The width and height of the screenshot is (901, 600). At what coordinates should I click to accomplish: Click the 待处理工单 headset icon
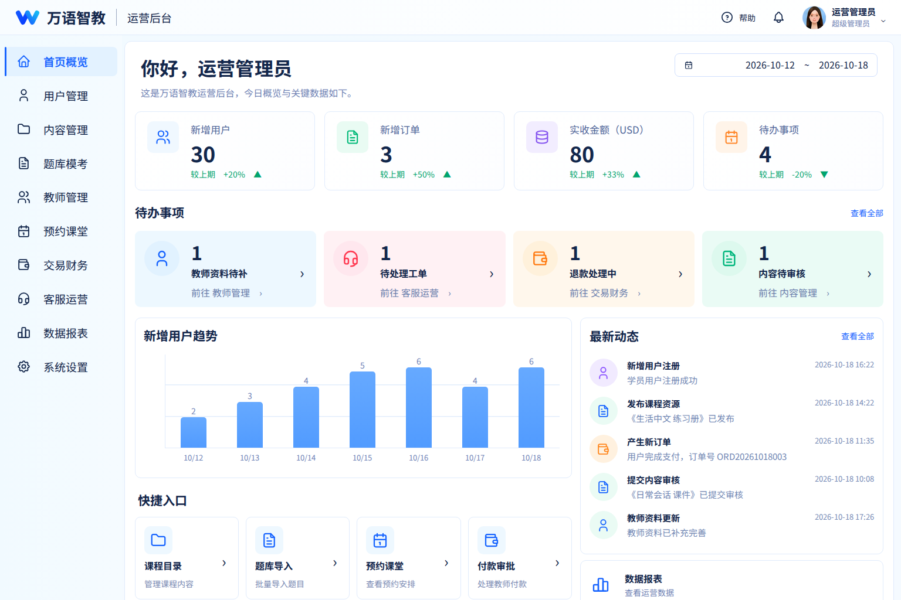pos(351,258)
